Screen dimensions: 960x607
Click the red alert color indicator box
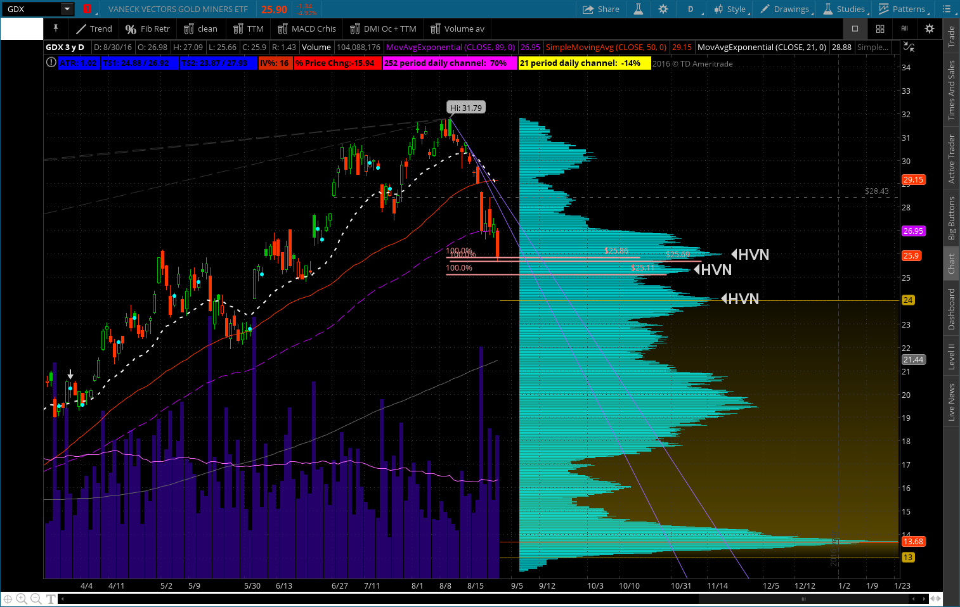click(87, 9)
